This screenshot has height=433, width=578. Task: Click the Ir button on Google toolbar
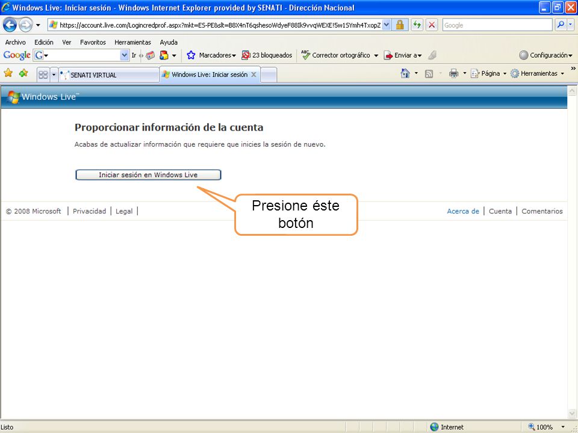point(134,55)
